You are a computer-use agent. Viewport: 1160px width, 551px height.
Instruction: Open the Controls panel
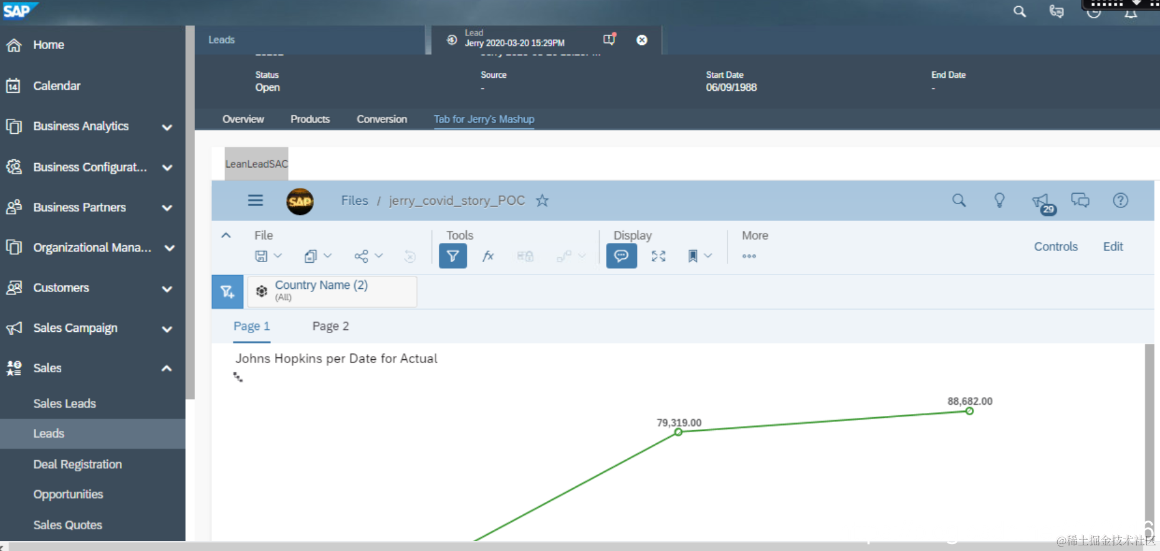[1056, 247]
